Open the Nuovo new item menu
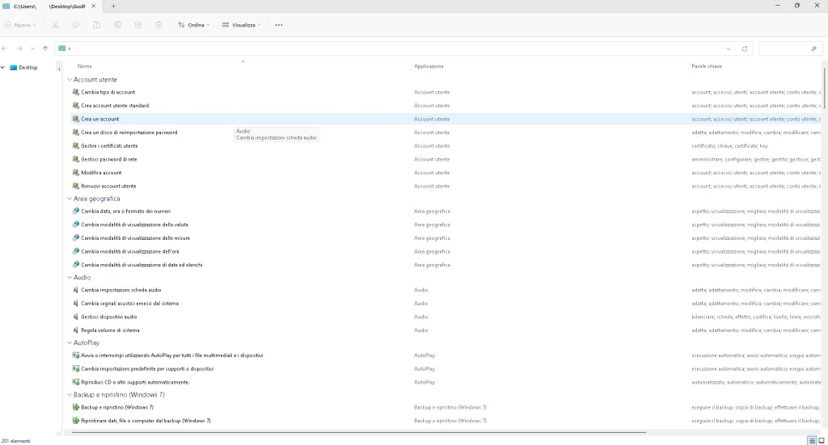 [20, 25]
